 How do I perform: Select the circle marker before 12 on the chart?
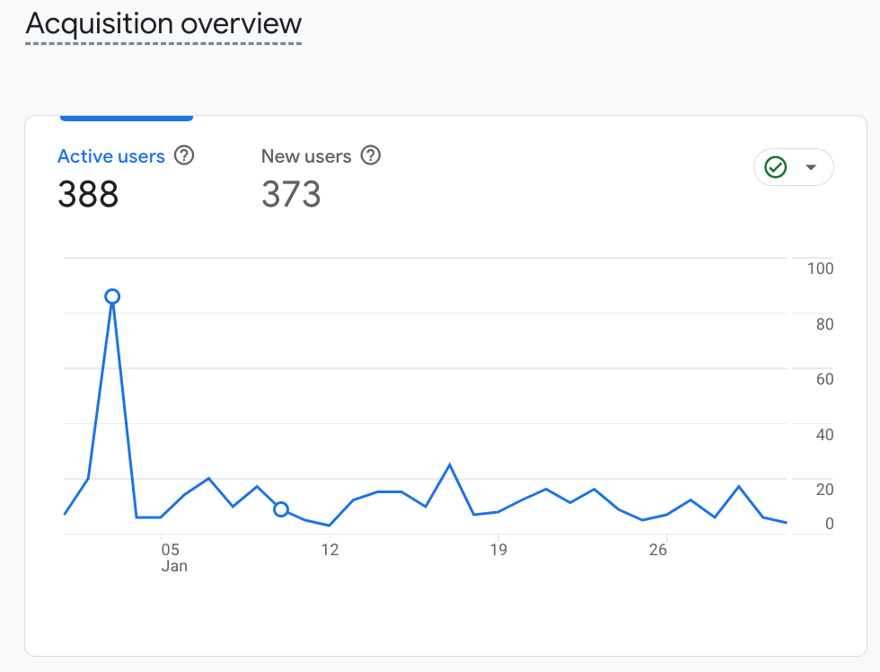coord(281,509)
